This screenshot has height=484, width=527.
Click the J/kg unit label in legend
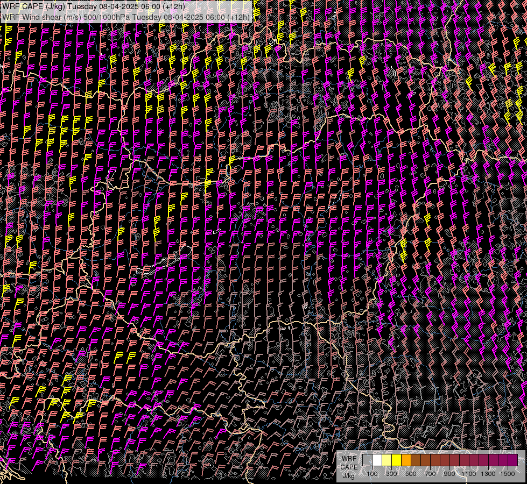(349, 476)
